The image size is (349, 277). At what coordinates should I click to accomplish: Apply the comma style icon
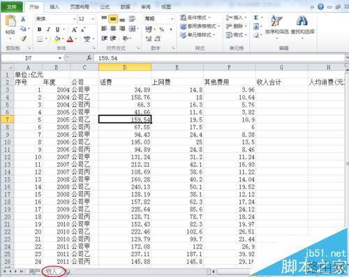pyautogui.click(x=171, y=29)
